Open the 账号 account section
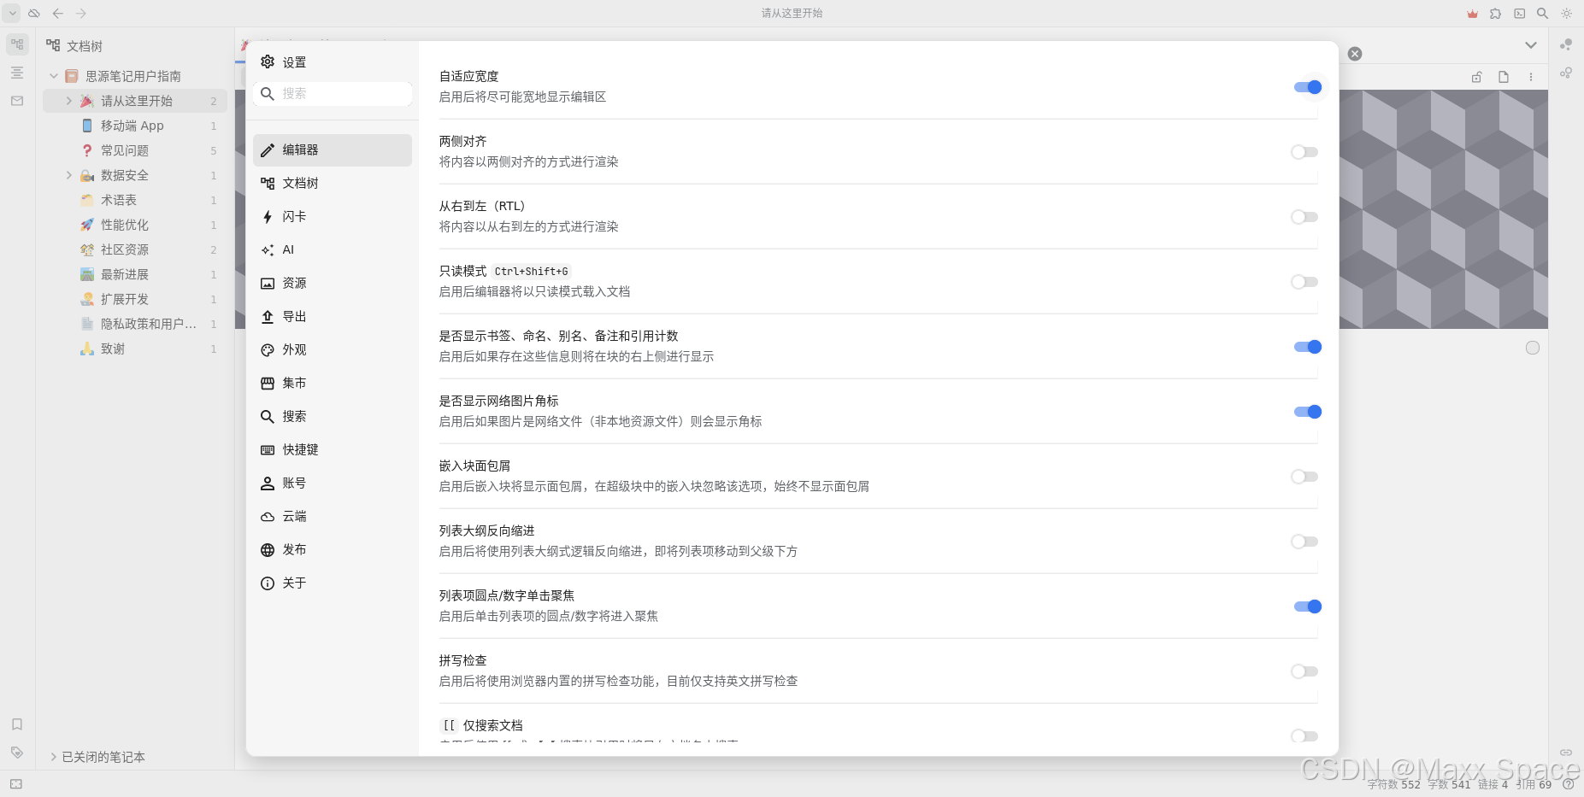This screenshot has height=797, width=1584. click(332, 483)
